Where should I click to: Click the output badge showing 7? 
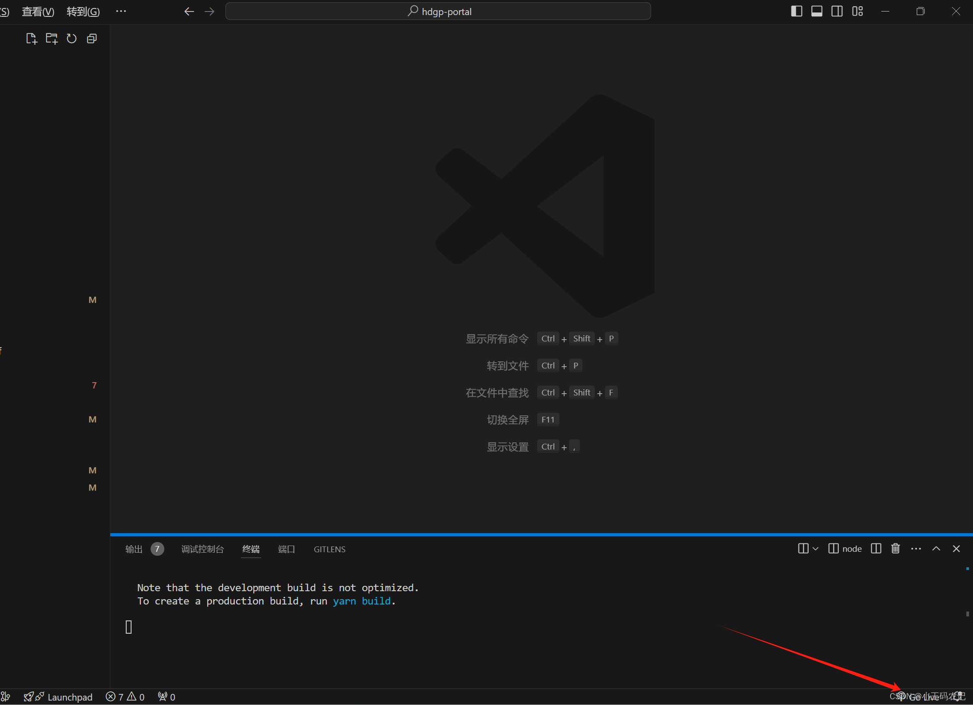[157, 549]
